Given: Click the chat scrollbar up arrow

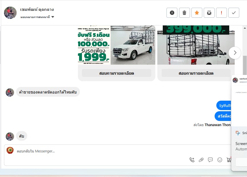Looking at the screenshot, I should (x=245, y=28).
